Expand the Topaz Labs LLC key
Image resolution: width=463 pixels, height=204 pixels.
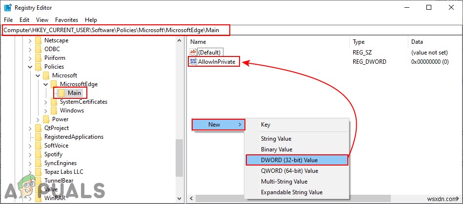(30, 172)
